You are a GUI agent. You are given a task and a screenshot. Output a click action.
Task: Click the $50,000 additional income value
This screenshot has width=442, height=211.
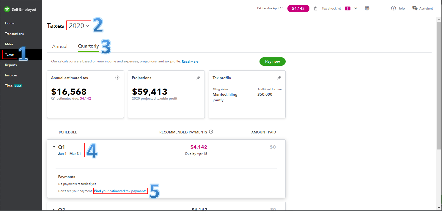265,95
